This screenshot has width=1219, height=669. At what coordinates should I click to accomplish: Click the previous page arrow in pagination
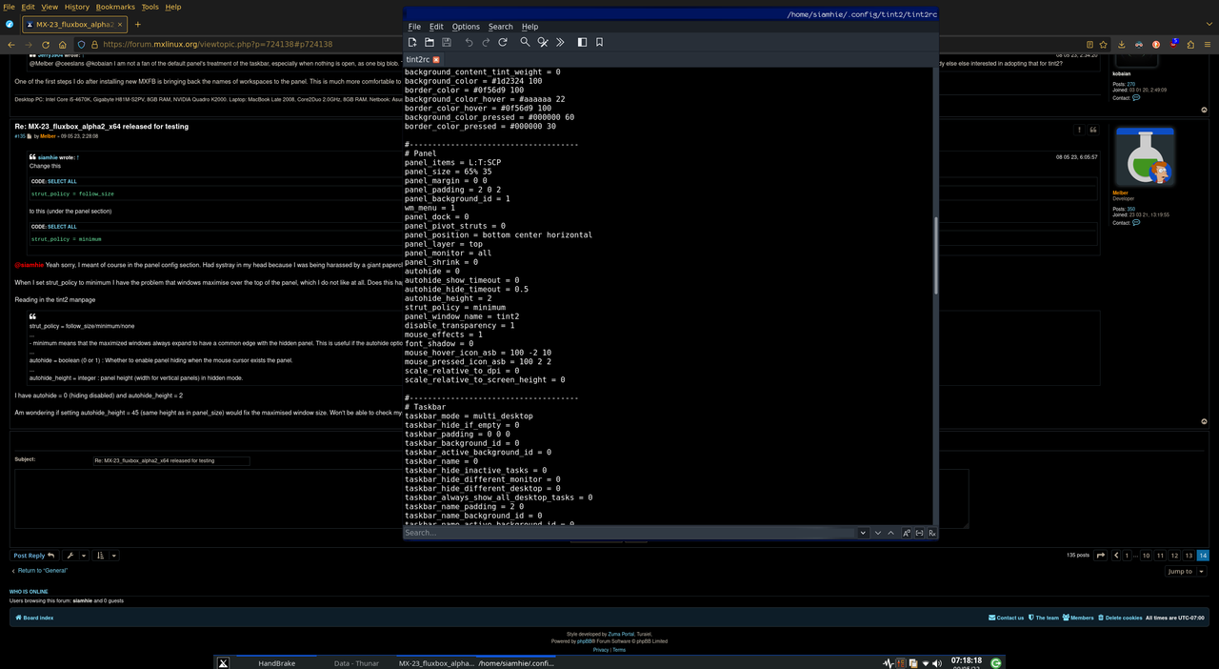click(x=1117, y=556)
